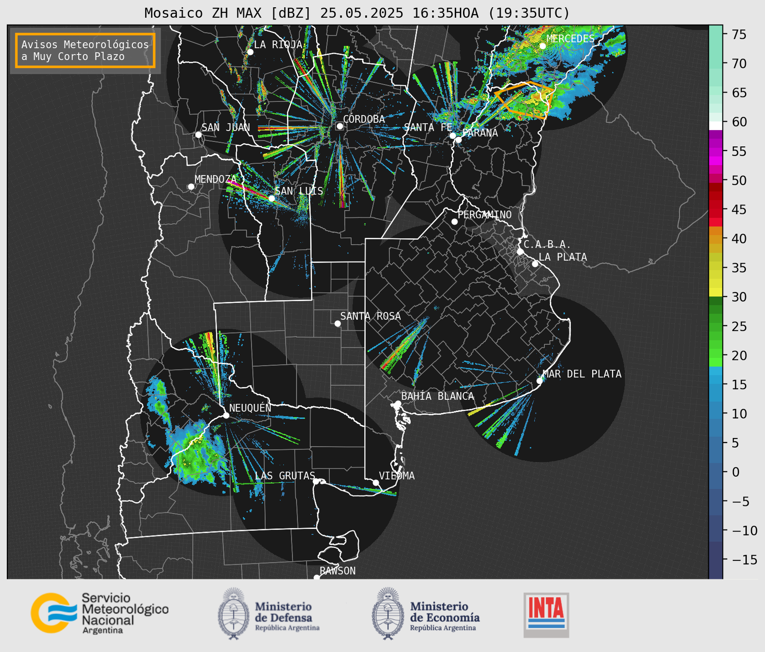The image size is (765, 652).
Task: Click the Ministerio de Defensa crest logo
Action: (233, 613)
